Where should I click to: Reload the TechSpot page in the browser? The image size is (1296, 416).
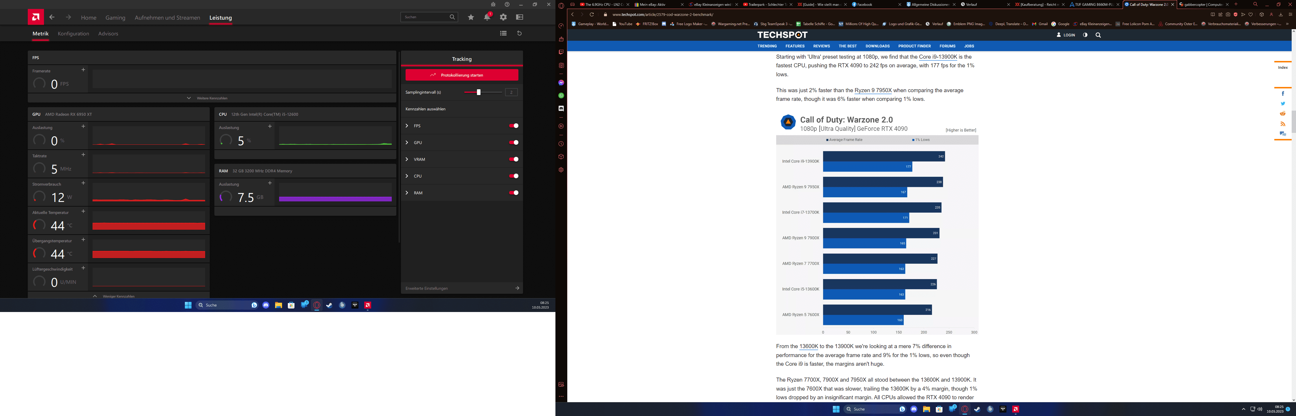coord(592,14)
